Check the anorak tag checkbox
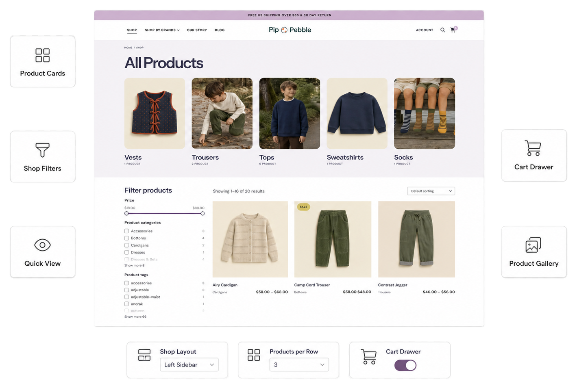This screenshot has width=577, height=388. 126,304
